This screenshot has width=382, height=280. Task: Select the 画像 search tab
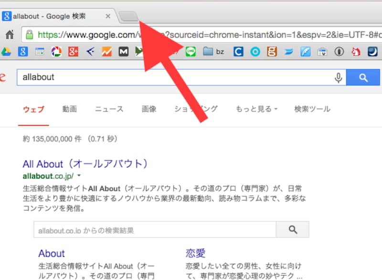click(149, 109)
